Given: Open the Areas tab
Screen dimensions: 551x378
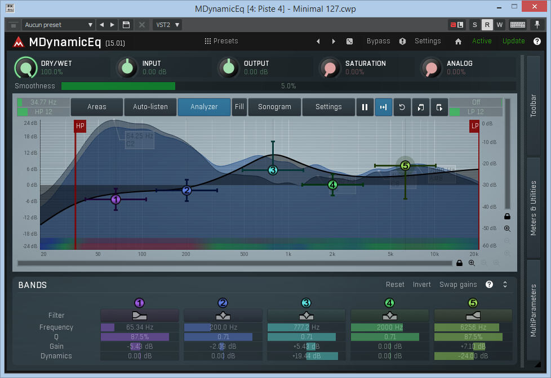Looking at the screenshot, I should 97,107.
